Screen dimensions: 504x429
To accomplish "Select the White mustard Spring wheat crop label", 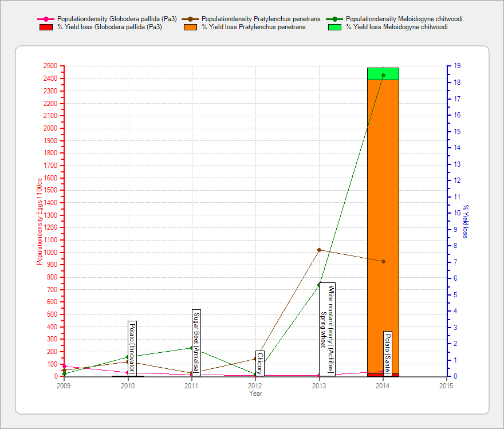I will point(327,329).
